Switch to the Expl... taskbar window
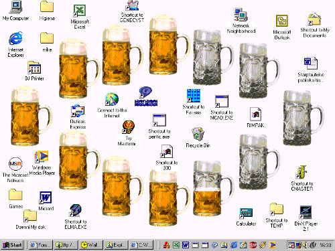 point(117,245)
